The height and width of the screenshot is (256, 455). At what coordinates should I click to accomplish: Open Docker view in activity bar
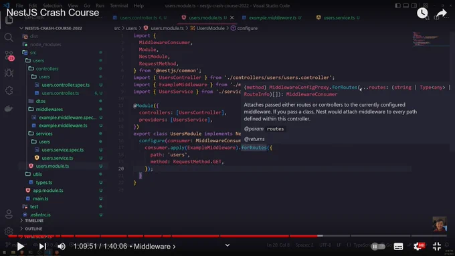[x=9, y=109]
